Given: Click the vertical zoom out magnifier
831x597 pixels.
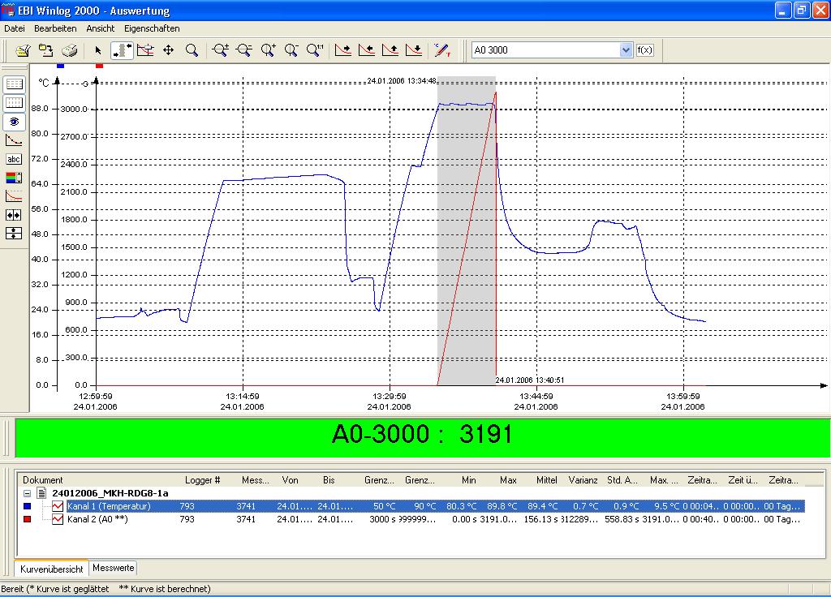Looking at the screenshot, I should tap(291, 50).
